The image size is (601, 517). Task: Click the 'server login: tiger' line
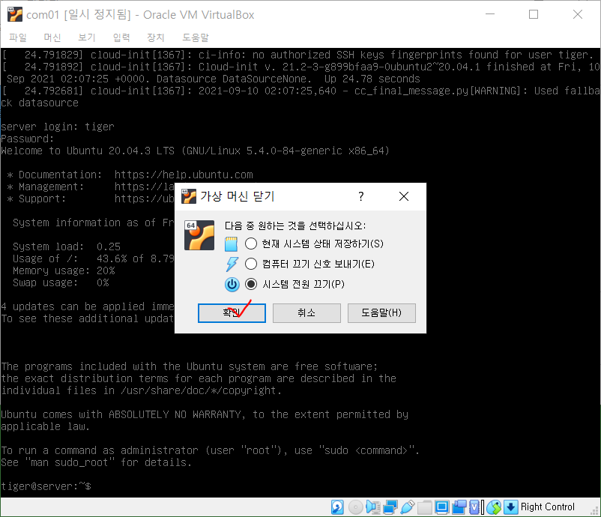pyautogui.click(x=58, y=127)
